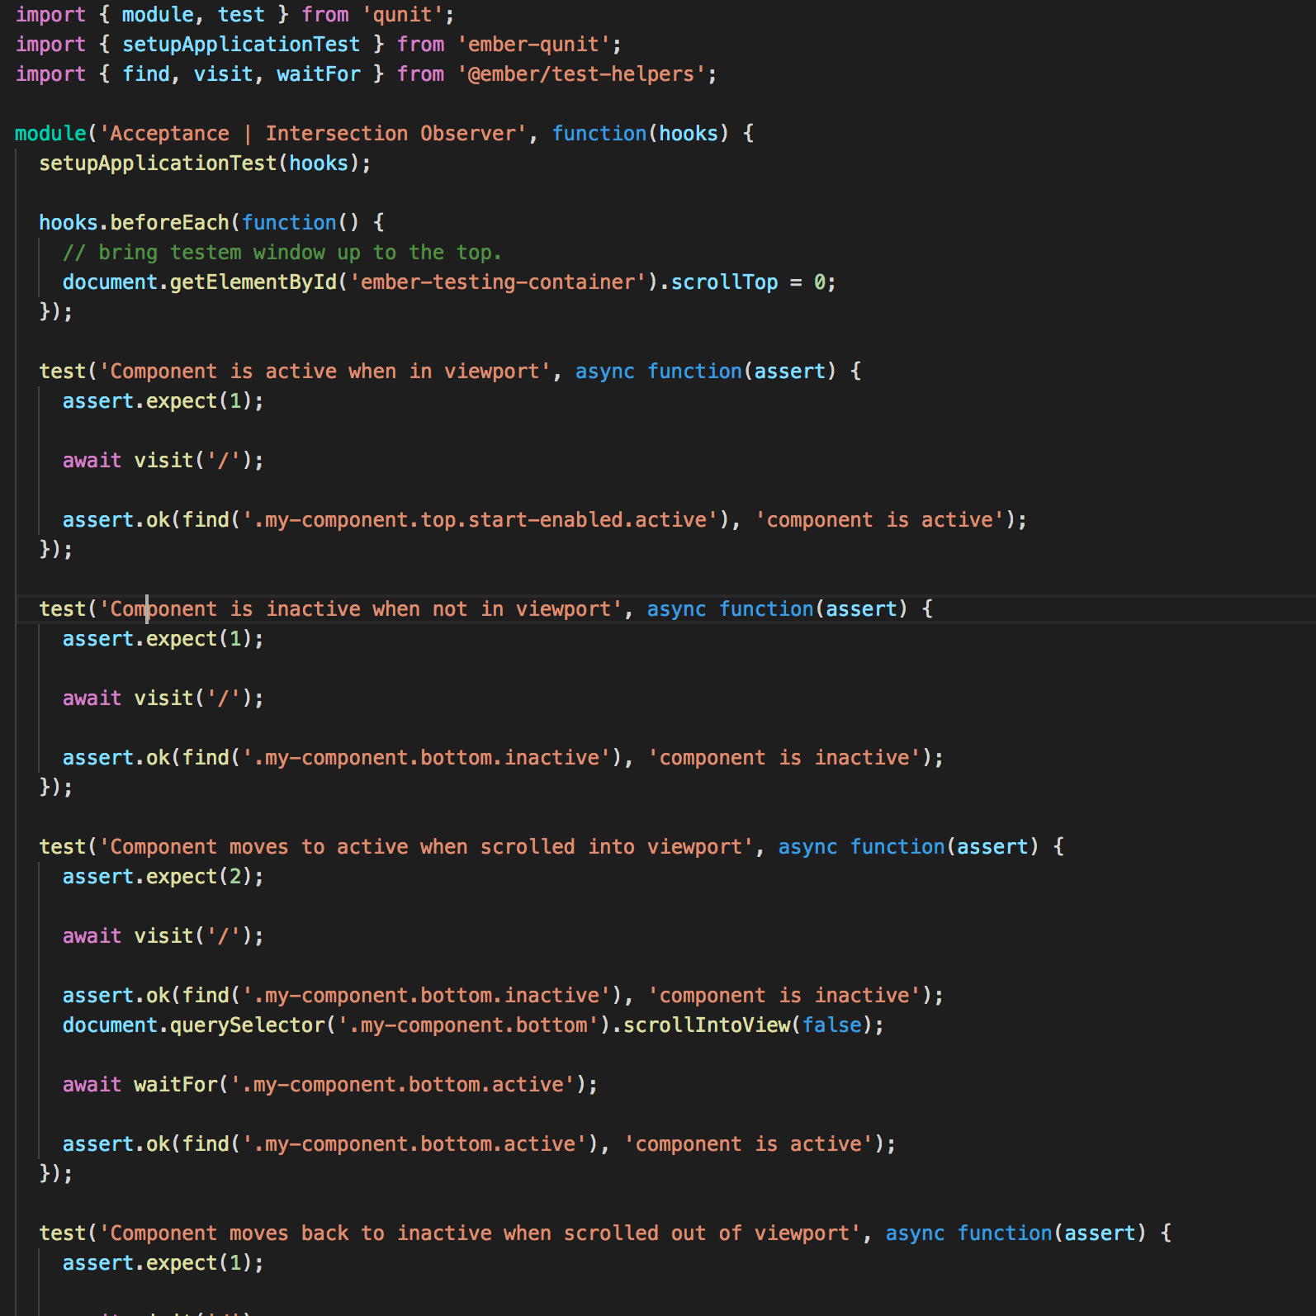Click the 'hooks.beforeEach' call

pos(134,223)
